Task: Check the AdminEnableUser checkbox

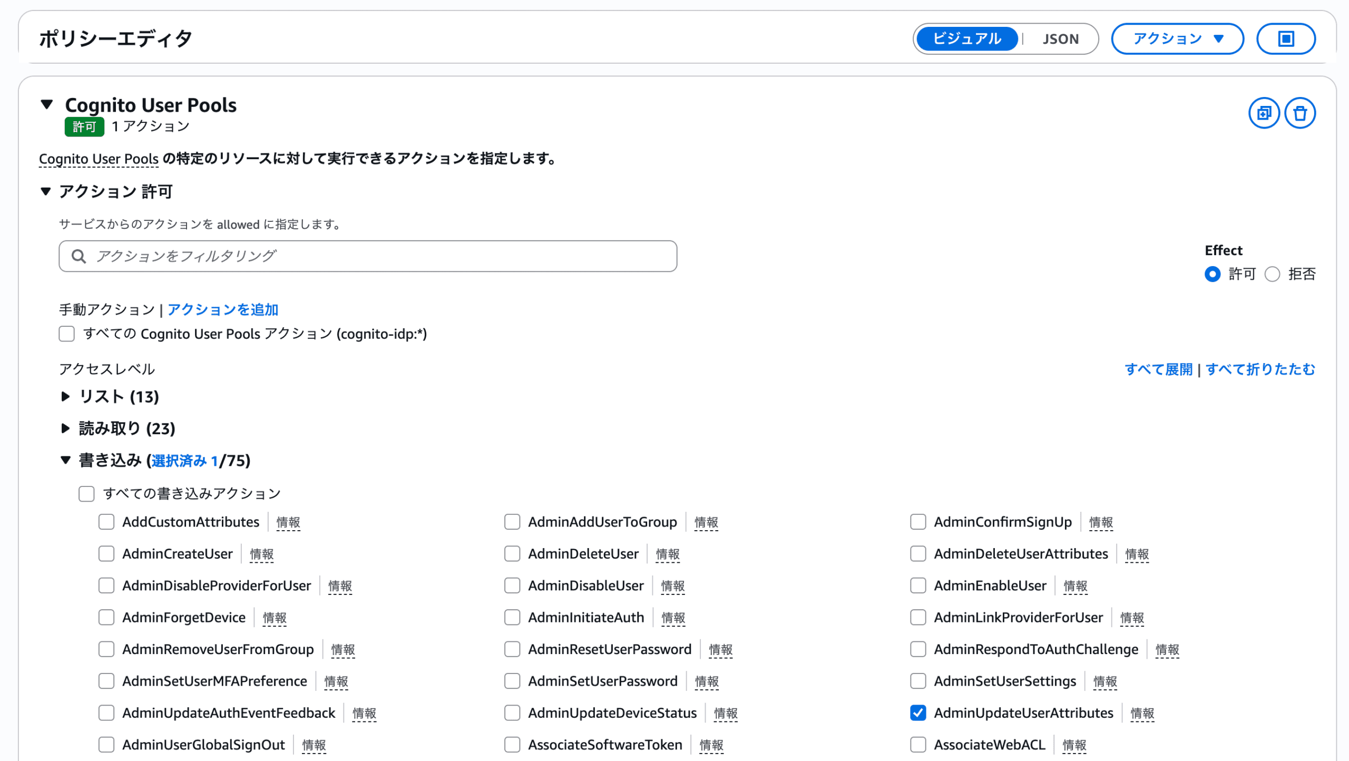Action: tap(918, 586)
